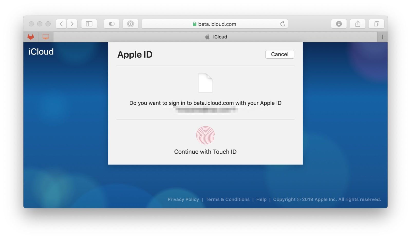Click the blurred Apple ID email text
Viewport: 411px width, 239px height.
pos(206,110)
